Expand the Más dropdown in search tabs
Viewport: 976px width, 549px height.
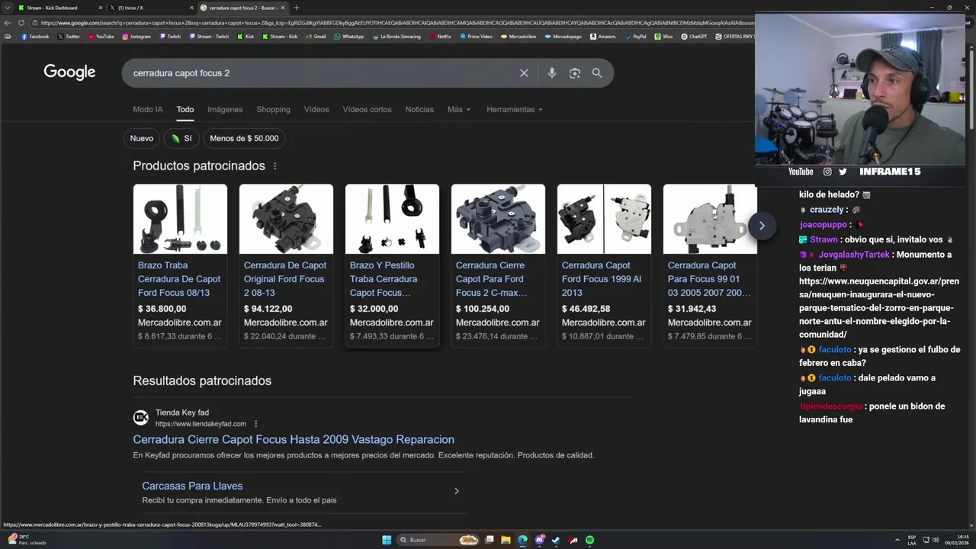tap(459, 109)
